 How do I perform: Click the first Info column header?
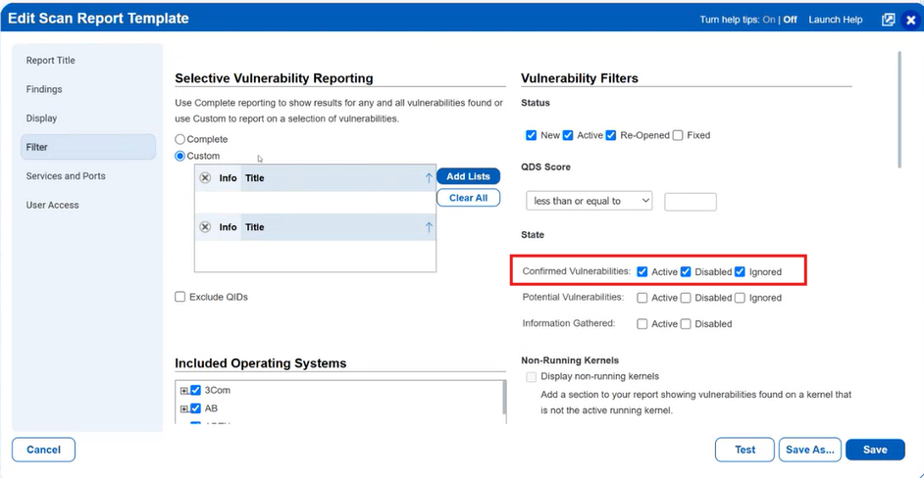(x=228, y=177)
